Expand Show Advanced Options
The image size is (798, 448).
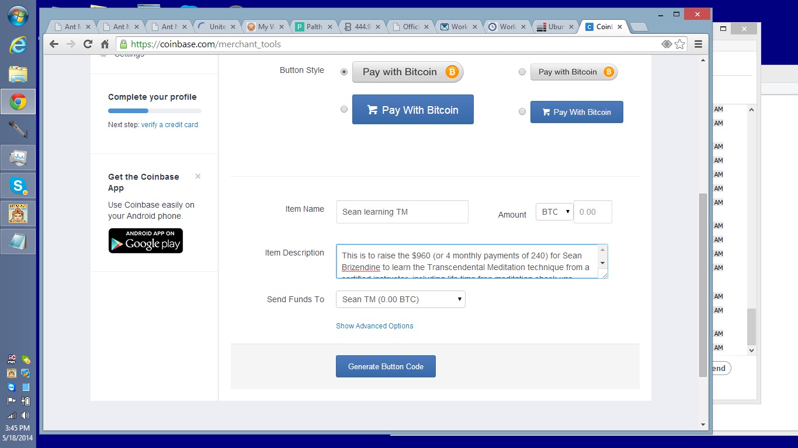tap(374, 326)
